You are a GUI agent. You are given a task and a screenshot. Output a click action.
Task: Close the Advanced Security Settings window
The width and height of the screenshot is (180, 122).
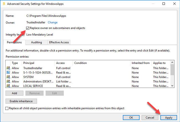pos(174,4)
